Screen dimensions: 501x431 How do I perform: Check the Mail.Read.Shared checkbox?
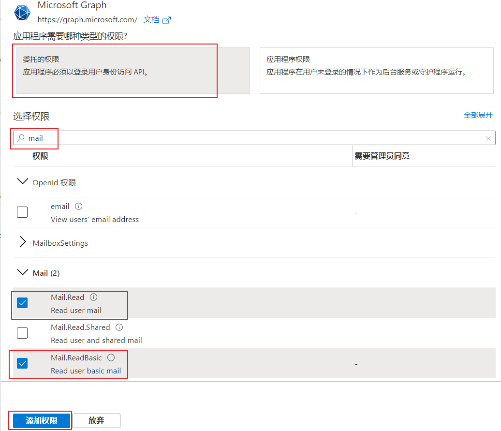(22, 333)
